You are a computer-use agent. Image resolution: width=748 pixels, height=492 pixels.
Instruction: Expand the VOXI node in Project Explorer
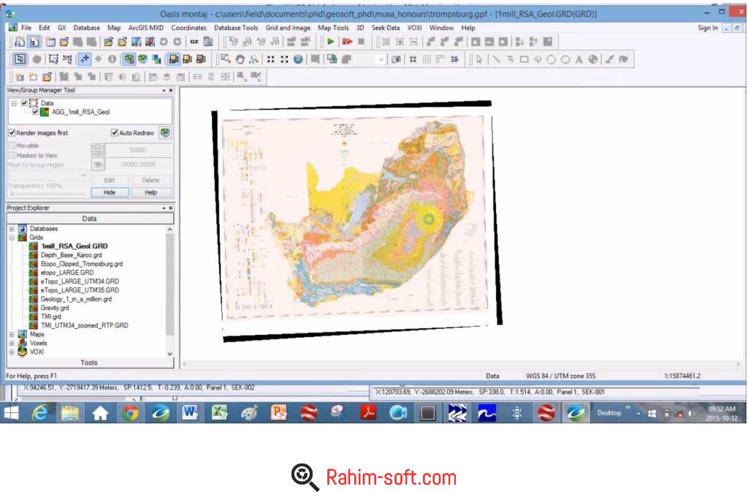click(12, 352)
